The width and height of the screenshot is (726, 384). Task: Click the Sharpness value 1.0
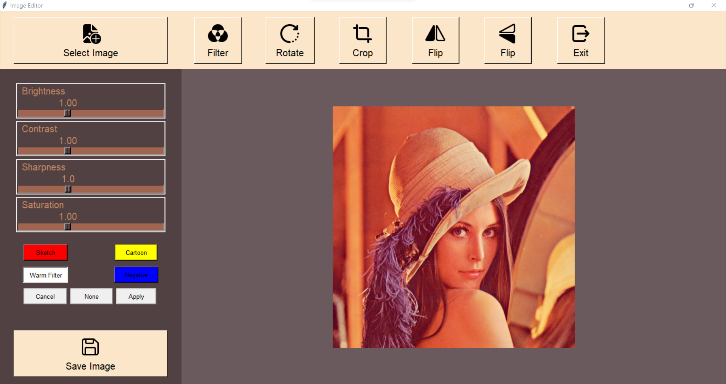(68, 179)
